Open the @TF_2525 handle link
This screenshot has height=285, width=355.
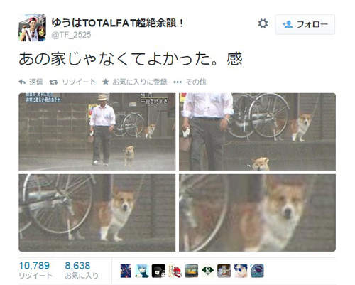71,35
